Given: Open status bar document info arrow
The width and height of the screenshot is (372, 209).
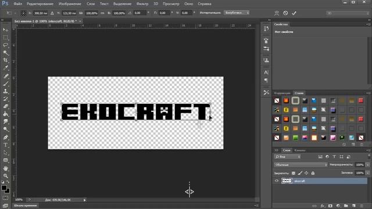Looking at the screenshot, I should [x=84, y=200].
